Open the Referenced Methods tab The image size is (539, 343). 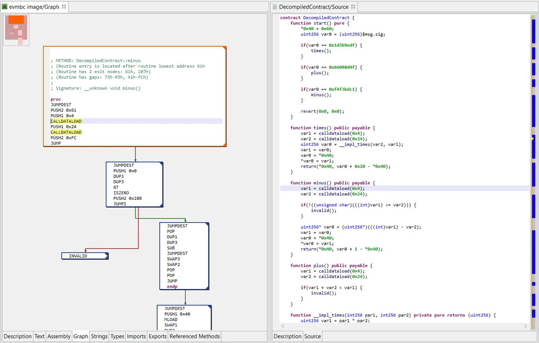pos(194,336)
